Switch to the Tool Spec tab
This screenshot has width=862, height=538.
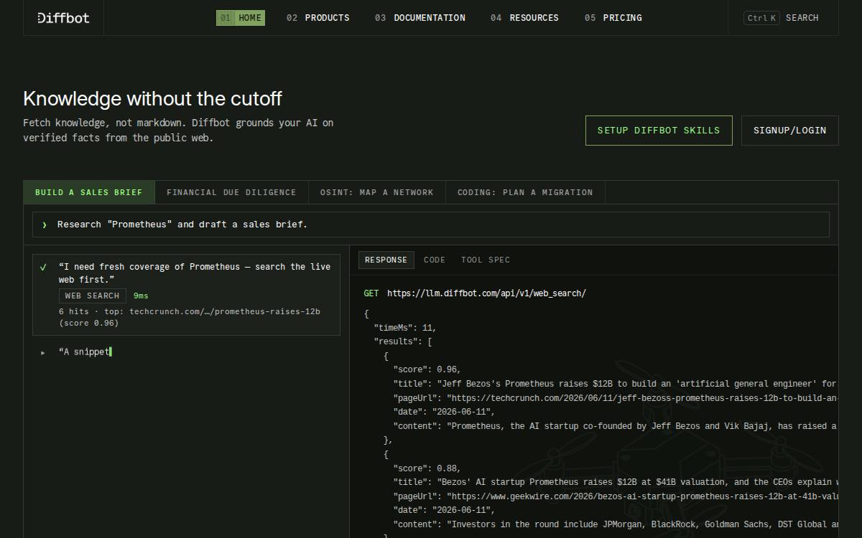point(486,260)
